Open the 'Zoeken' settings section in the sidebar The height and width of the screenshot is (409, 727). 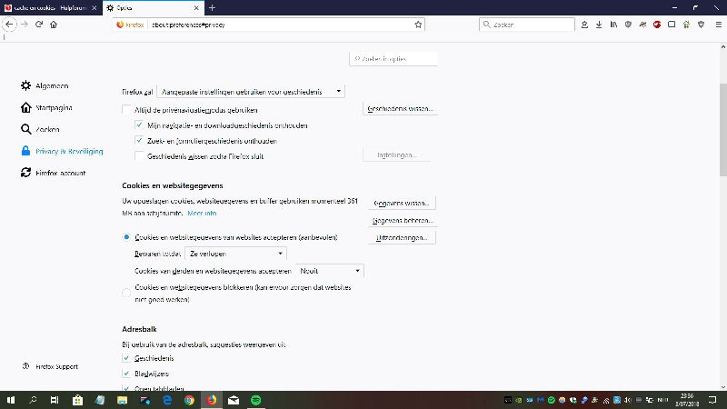pyautogui.click(x=46, y=129)
